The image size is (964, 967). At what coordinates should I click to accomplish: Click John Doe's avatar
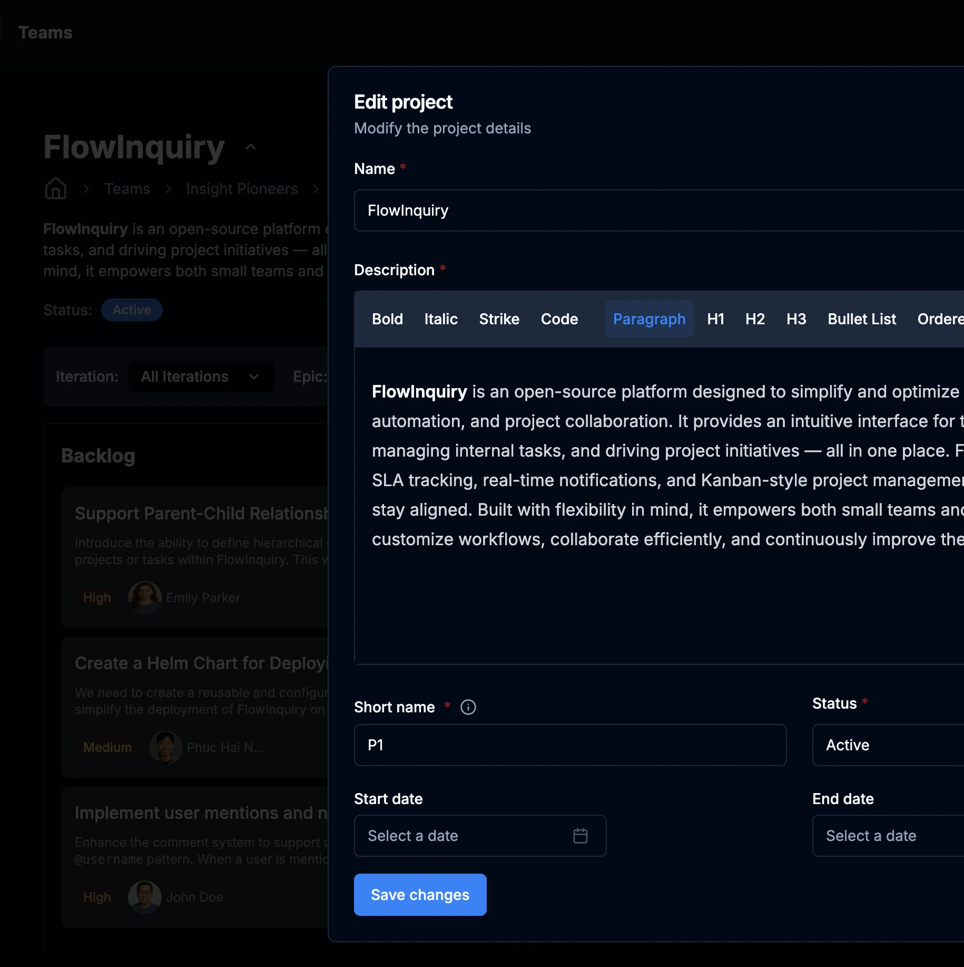[144, 897]
